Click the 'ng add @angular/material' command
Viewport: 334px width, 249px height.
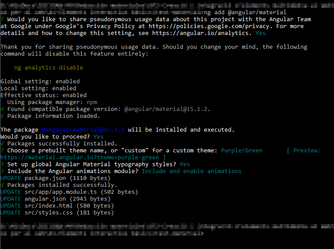pos(245,12)
